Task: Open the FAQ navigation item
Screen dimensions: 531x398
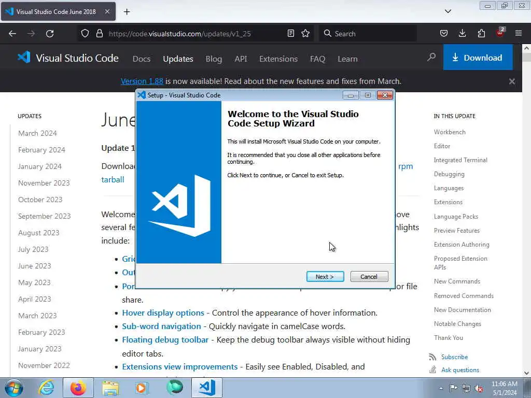Action: point(318,59)
